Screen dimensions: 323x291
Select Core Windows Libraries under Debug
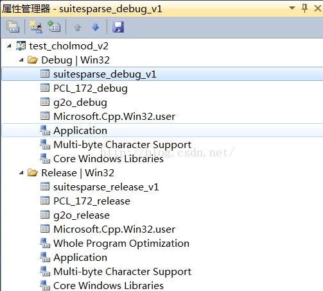[x=109, y=159]
